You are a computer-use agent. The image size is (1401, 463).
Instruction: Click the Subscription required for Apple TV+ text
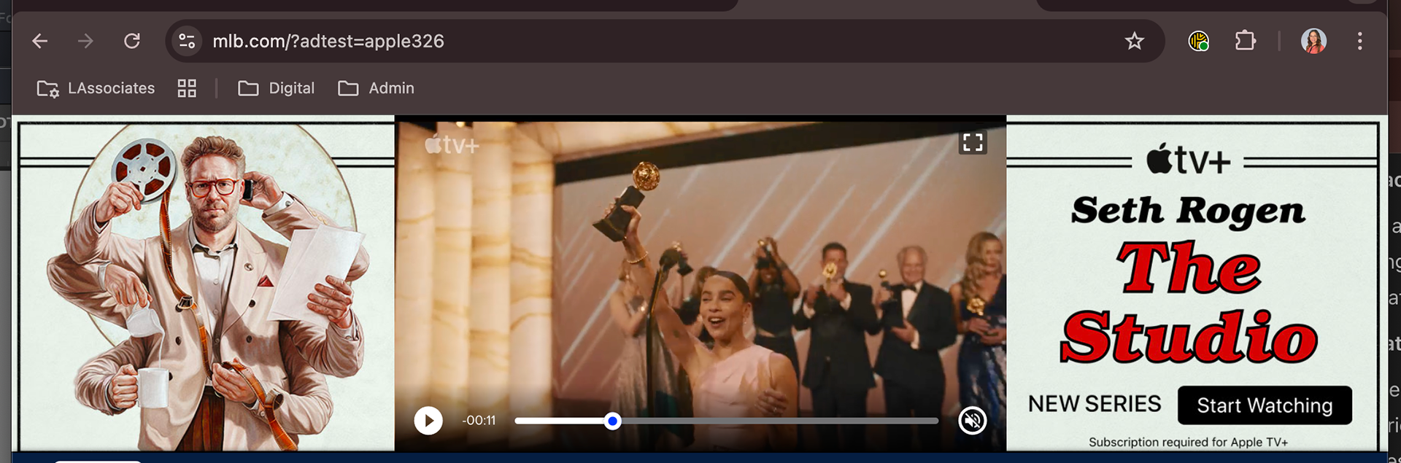[1188, 442]
